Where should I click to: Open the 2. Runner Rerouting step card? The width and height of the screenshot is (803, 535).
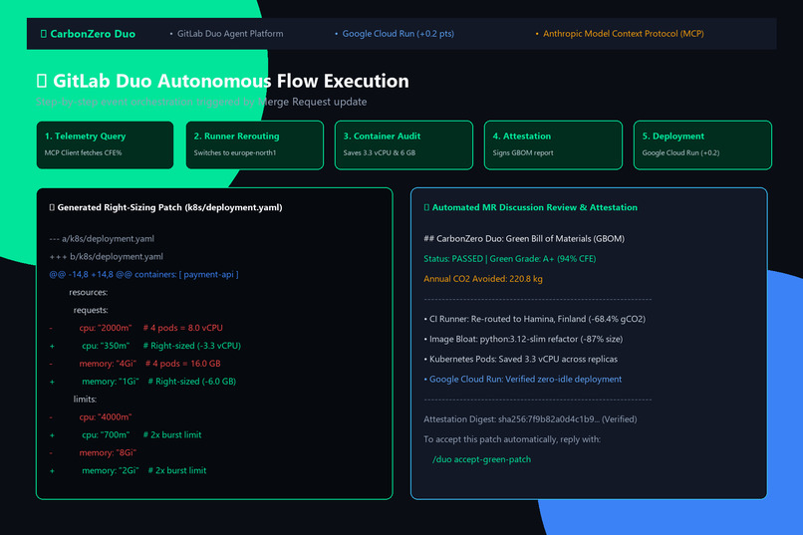click(254, 144)
